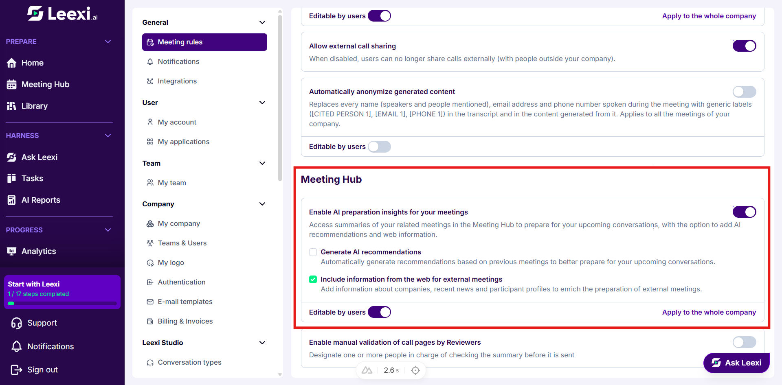Click the Support headset icon
Screen dimensions: 782x385
(17, 323)
